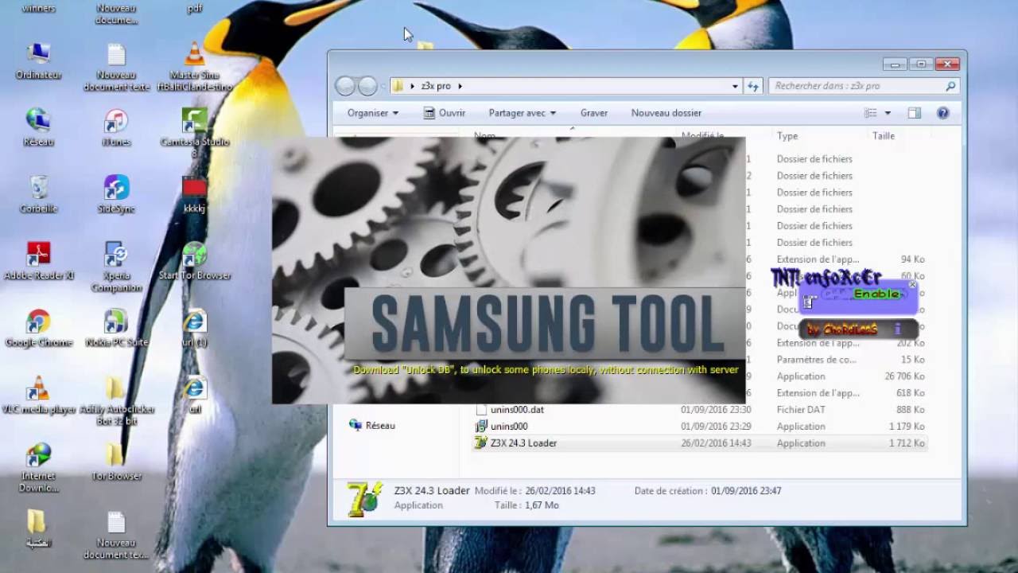The width and height of the screenshot is (1018, 573).
Task: Select the Z3X 24.3 Loader file row
Action: [x=700, y=443]
